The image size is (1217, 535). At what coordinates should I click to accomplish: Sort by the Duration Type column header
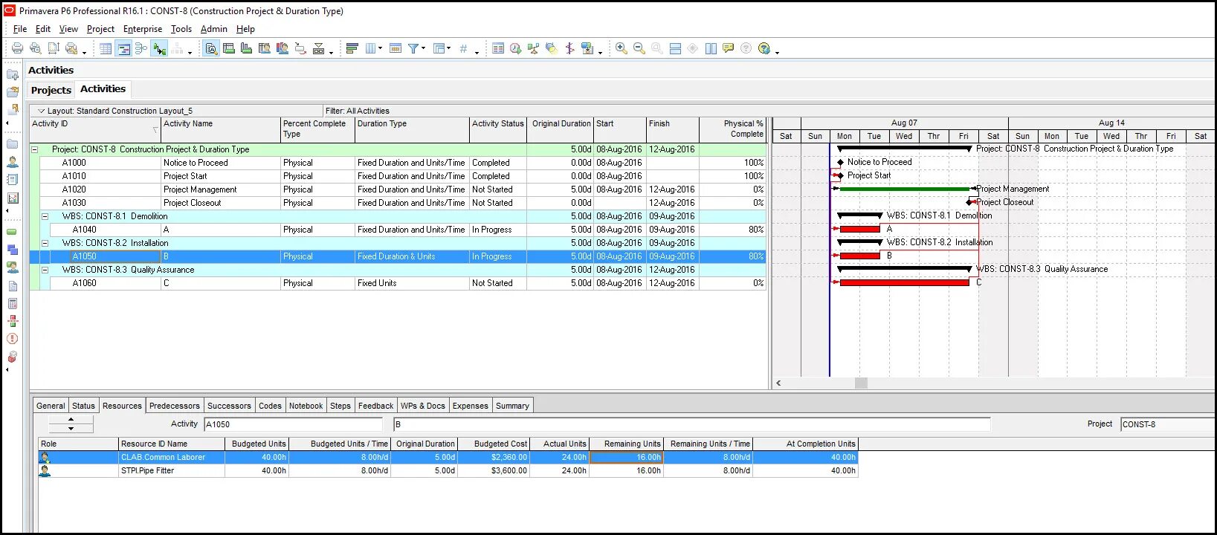(412, 130)
